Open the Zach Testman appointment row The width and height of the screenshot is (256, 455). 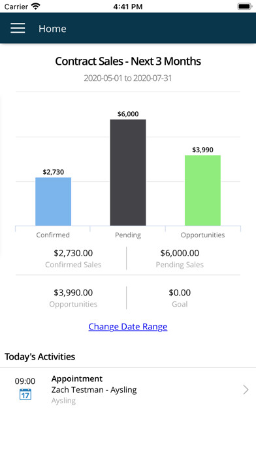coord(128,390)
